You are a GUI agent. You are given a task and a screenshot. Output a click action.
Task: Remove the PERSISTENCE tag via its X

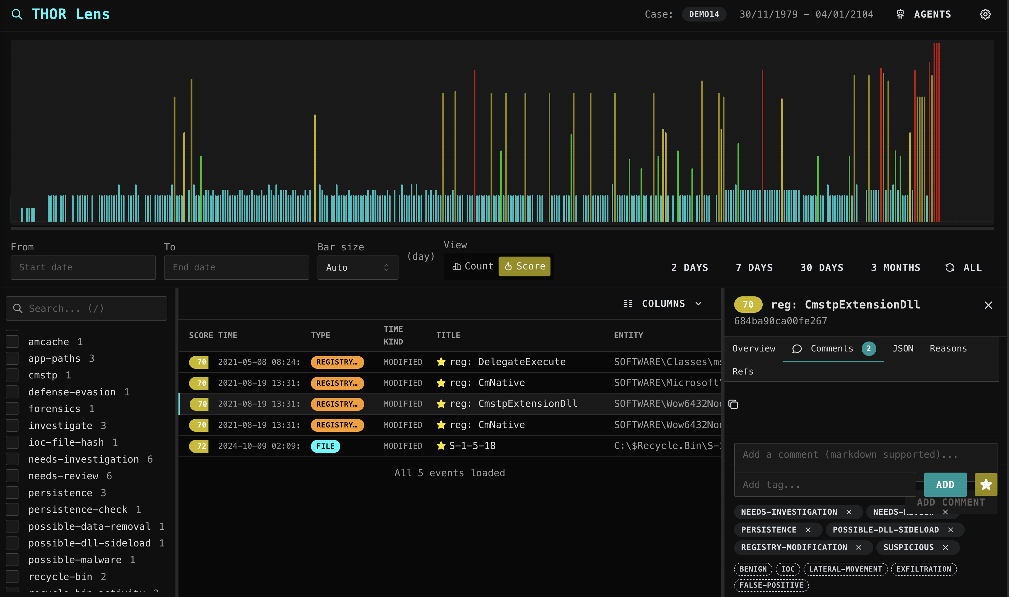[808, 530]
